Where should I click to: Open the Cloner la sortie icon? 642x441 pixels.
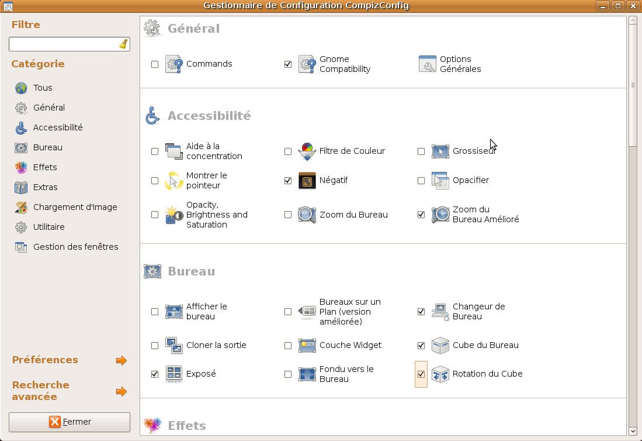[x=173, y=346]
